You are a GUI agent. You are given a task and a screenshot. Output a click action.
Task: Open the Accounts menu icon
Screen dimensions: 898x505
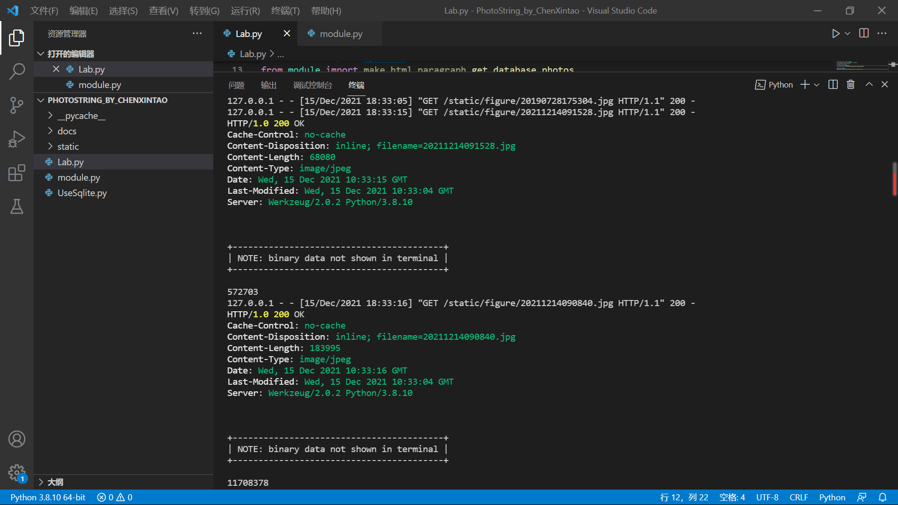16,439
